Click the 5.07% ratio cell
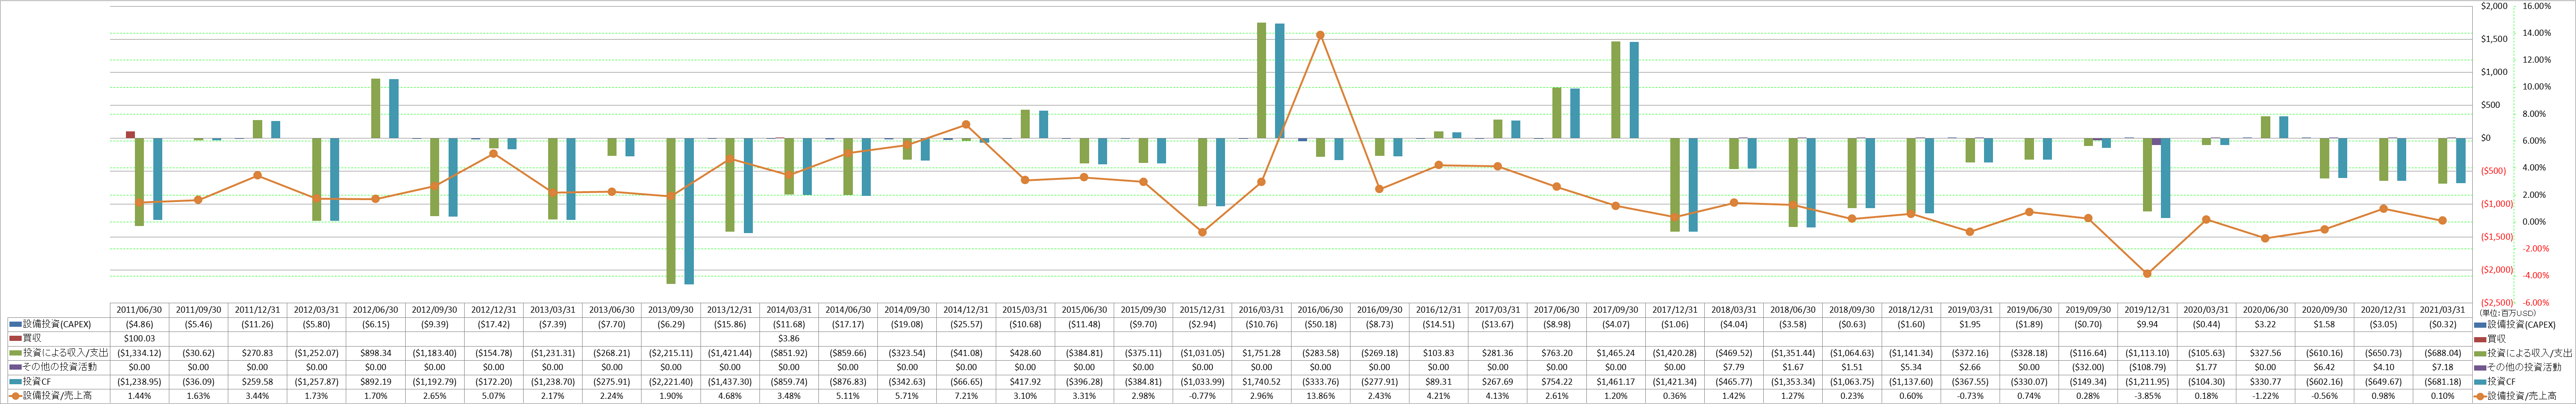This screenshot has width=2576, height=404. click(494, 396)
